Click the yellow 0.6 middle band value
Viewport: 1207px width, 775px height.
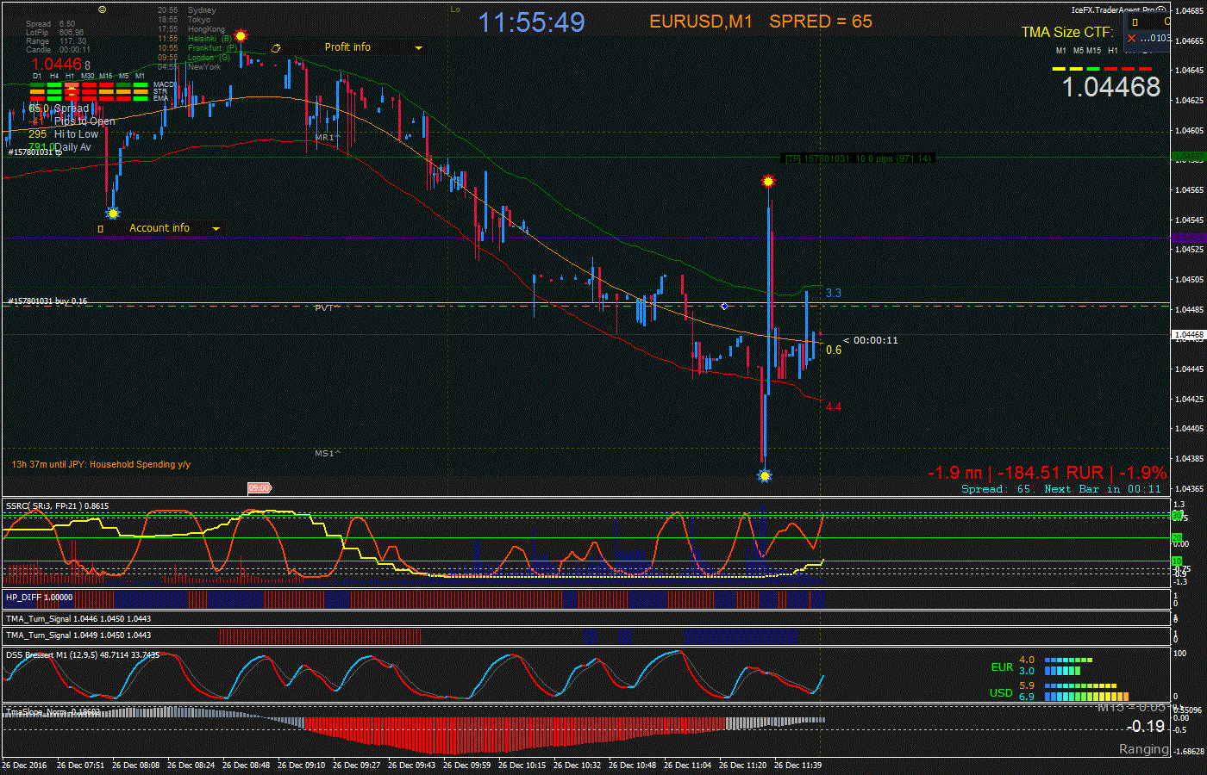834,350
